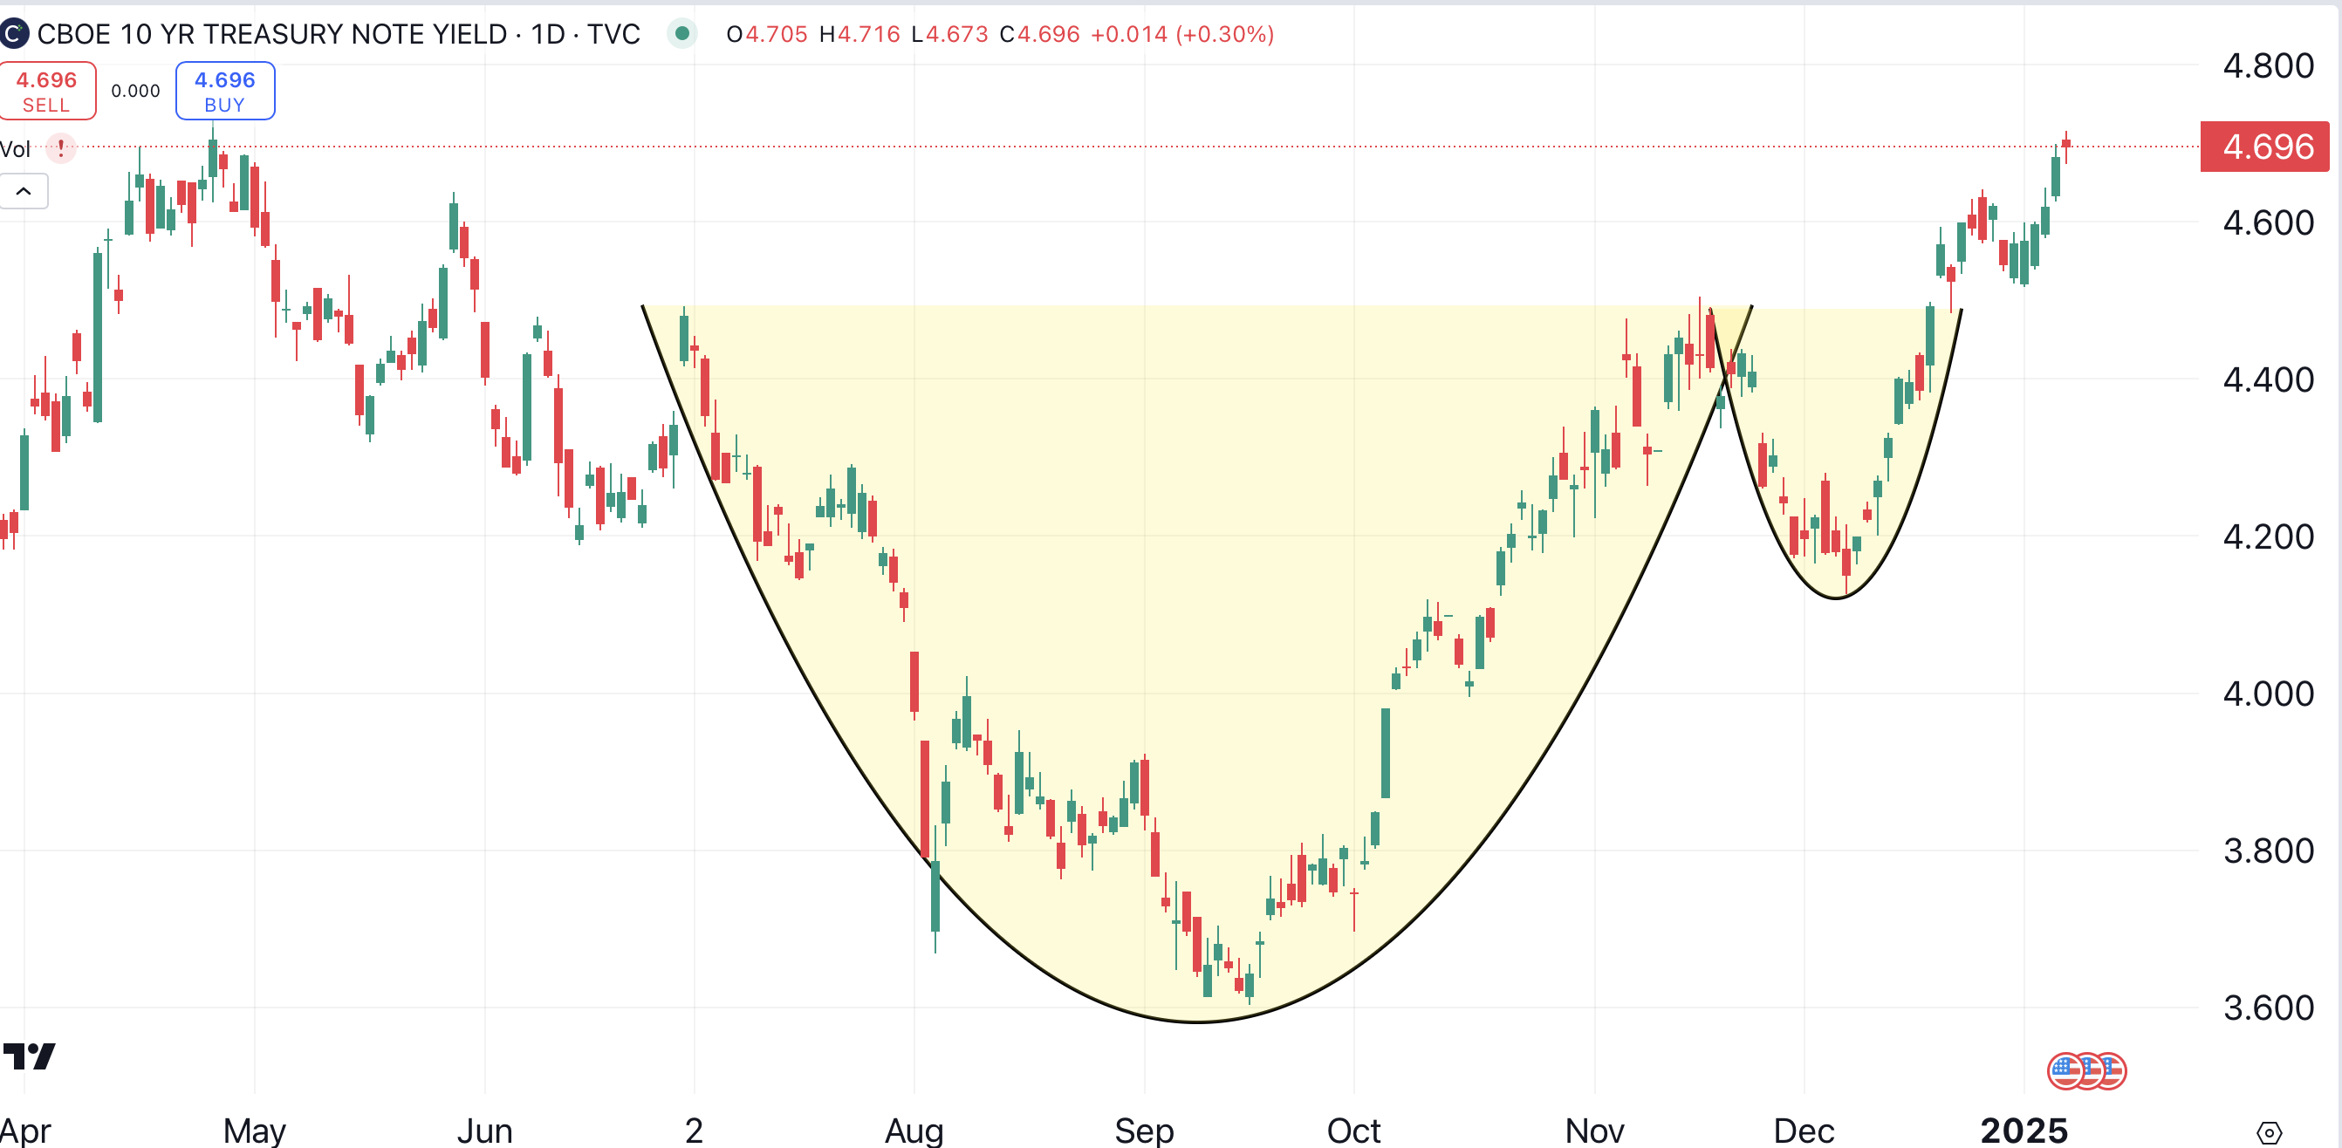
Task: Click the Sep label on time axis
Action: coord(1144,1131)
